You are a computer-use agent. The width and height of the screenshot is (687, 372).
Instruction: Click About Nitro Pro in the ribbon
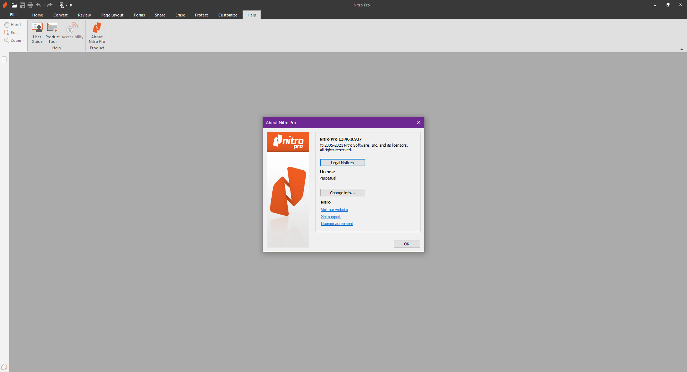pos(97,33)
